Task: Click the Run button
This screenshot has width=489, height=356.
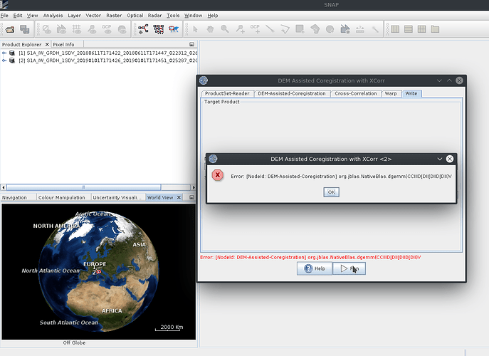Action: tap(349, 268)
